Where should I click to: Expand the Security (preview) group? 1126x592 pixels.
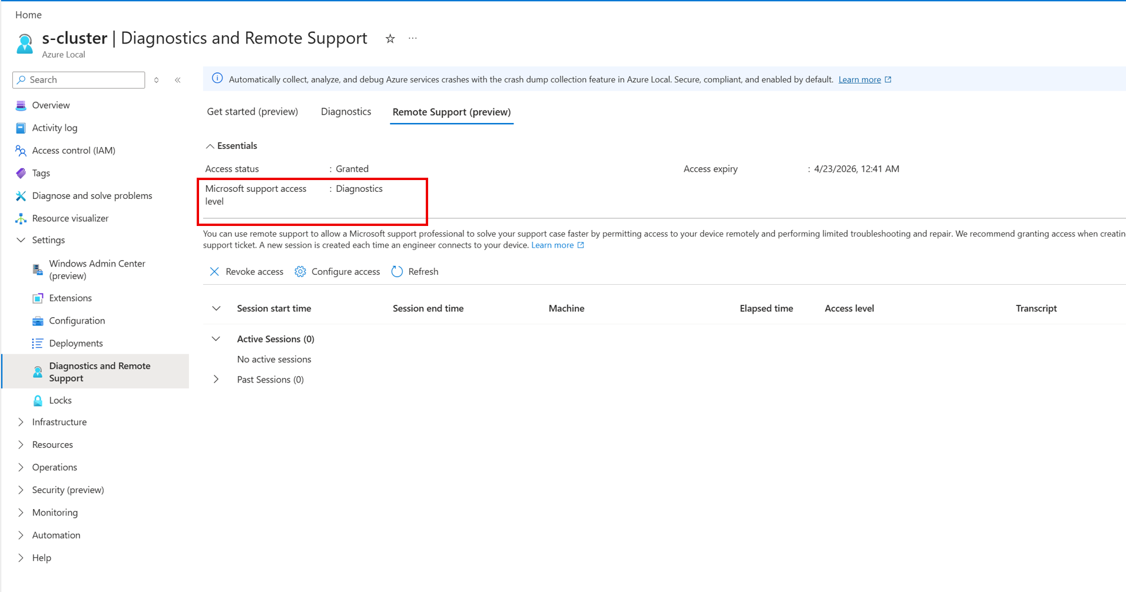pyautogui.click(x=21, y=490)
